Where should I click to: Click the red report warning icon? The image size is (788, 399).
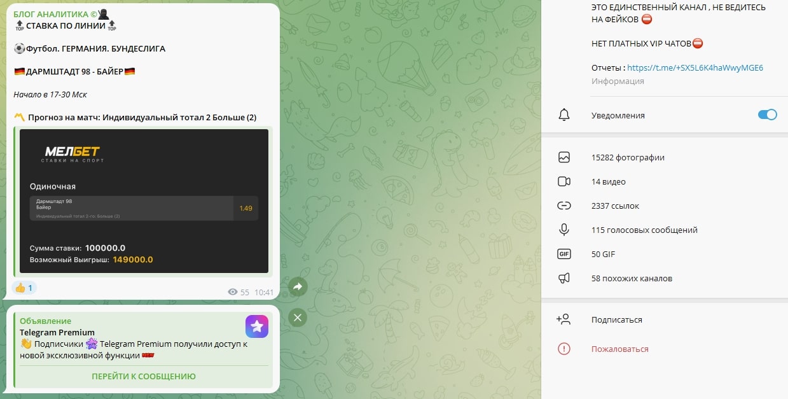[563, 349]
